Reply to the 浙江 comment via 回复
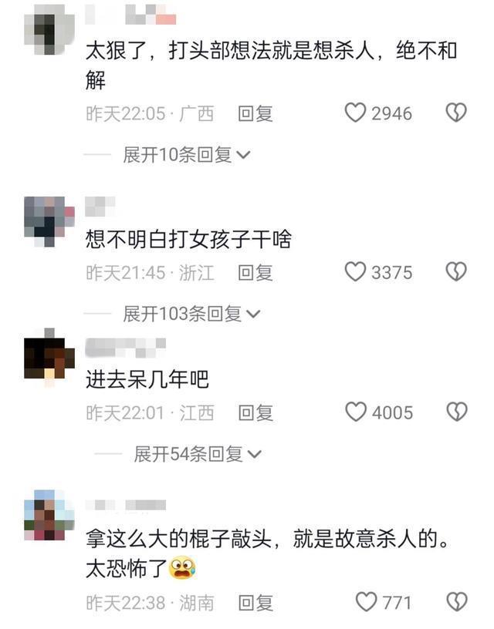This screenshot has height=629, width=494. tap(255, 273)
